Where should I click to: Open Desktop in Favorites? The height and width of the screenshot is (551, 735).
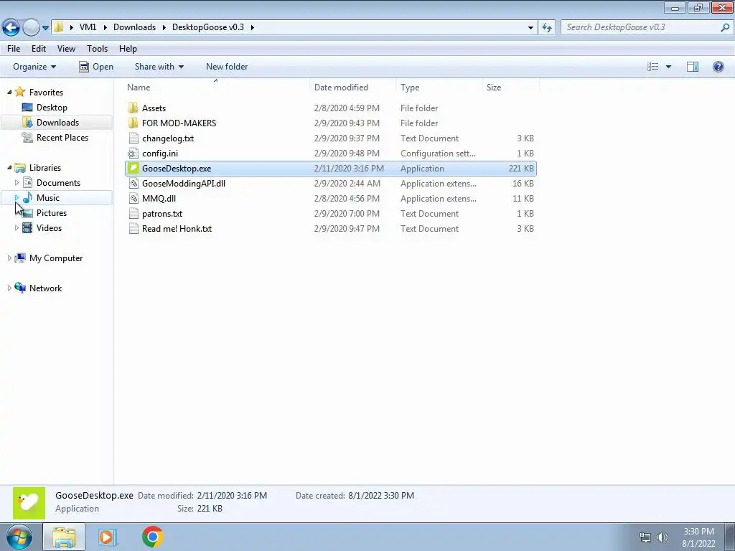pyautogui.click(x=52, y=108)
